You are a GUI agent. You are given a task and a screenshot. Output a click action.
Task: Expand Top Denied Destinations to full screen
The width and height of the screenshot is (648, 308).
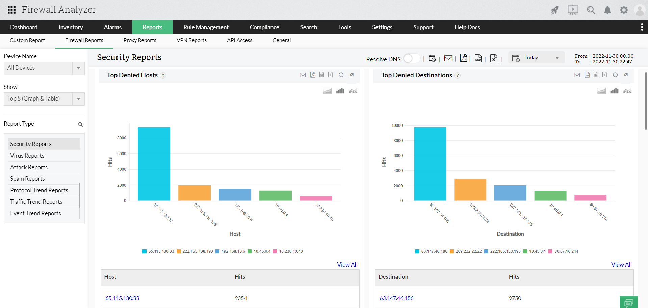click(626, 75)
